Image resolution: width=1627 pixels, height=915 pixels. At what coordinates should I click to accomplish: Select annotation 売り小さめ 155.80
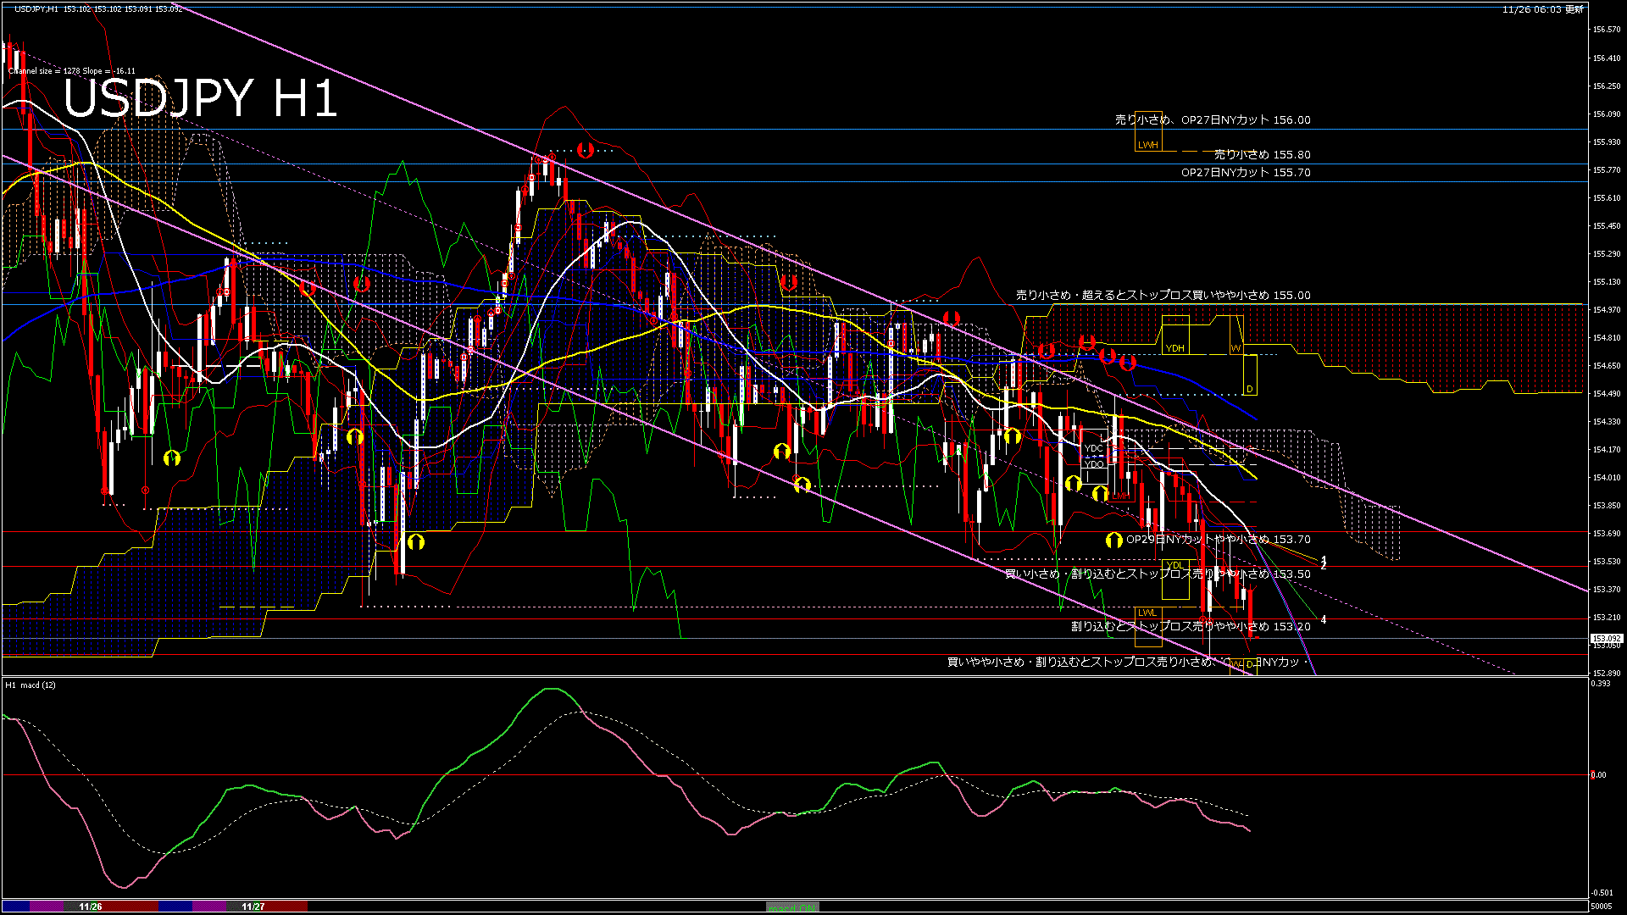(1263, 155)
